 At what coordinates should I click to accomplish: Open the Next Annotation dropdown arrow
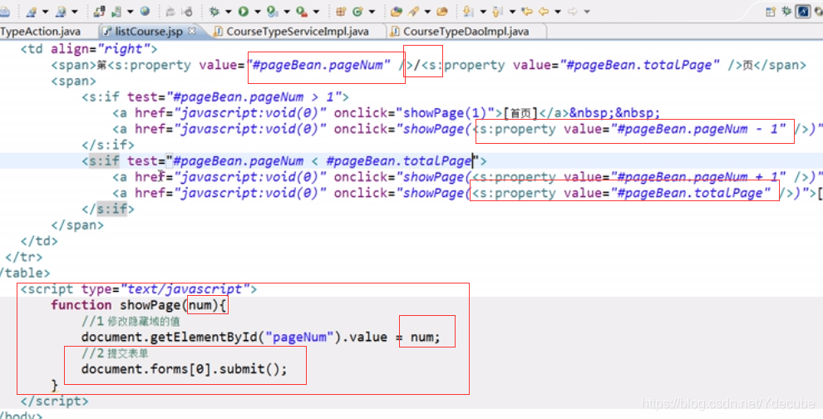483,11
